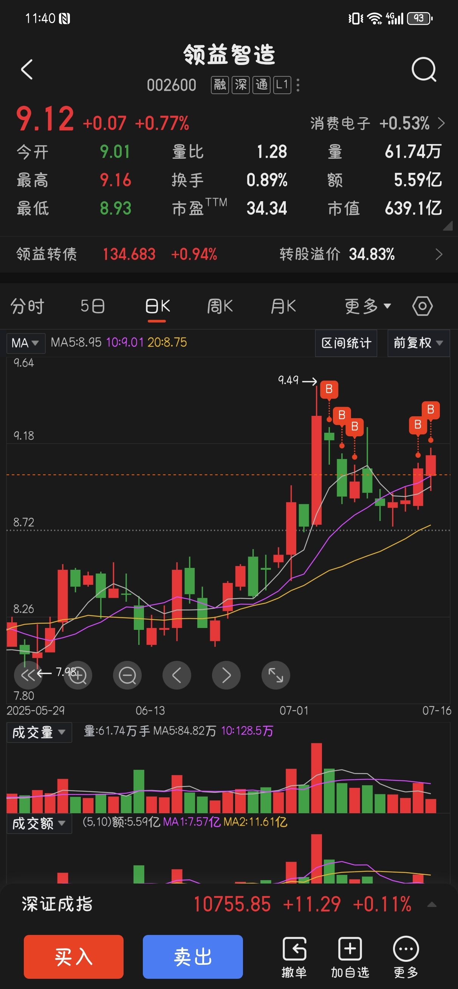Open MA indicator dropdown
The image size is (458, 989).
[x=26, y=343]
